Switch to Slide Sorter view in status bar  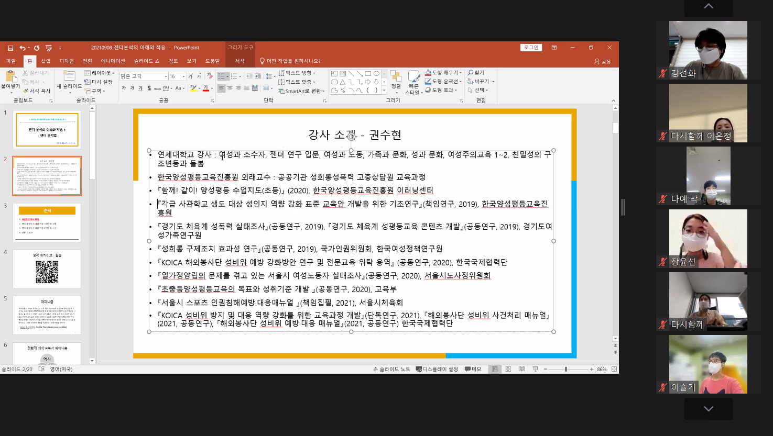[x=508, y=369]
